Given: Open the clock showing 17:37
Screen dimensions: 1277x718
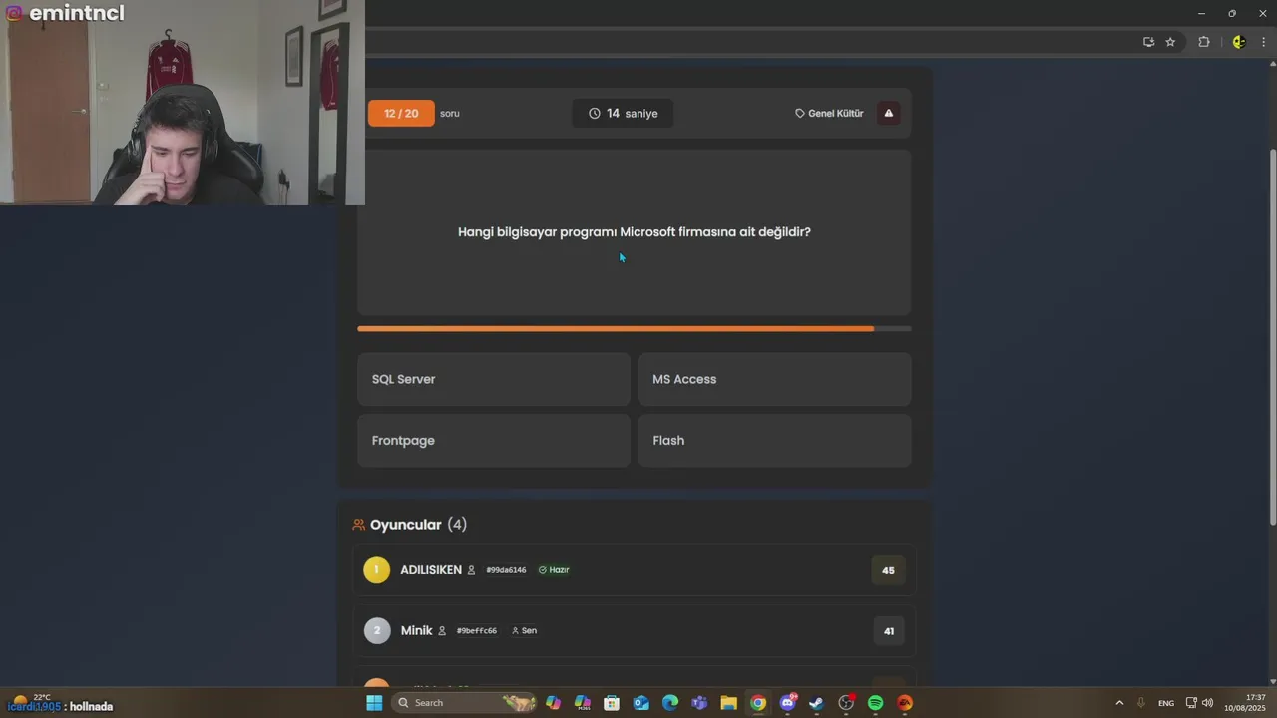Looking at the screenshot, I should [x=1245, y=703].
